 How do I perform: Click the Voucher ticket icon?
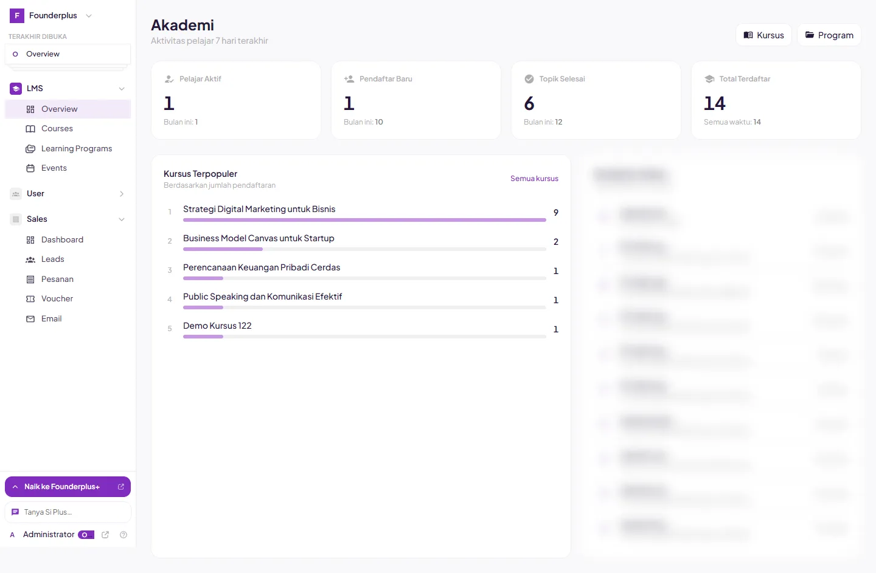[30, 299]
